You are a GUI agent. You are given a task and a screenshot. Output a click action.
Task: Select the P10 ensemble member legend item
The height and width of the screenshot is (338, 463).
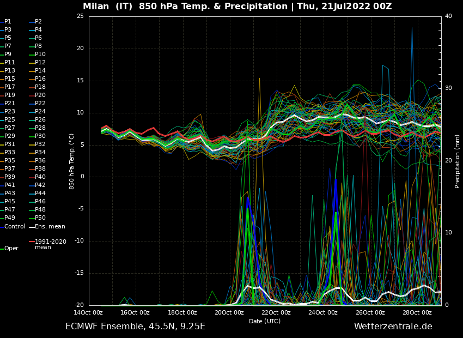pos(40,55)
